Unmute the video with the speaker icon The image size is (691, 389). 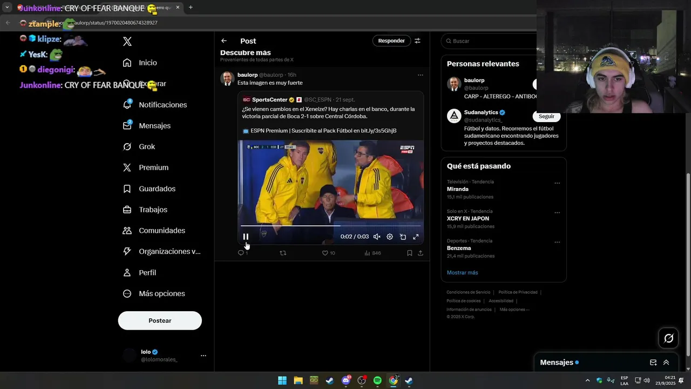pos(377,237)
